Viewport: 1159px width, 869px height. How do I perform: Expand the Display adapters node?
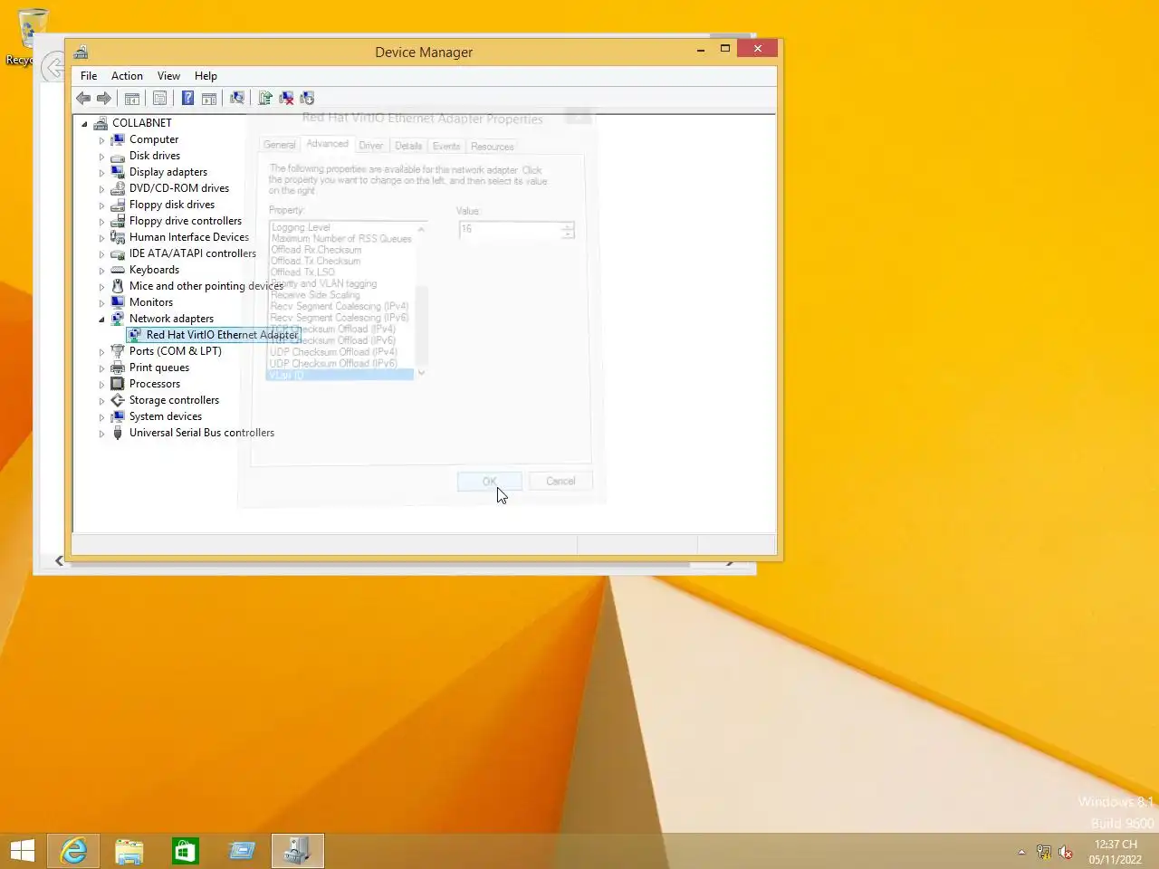(101, 173)
